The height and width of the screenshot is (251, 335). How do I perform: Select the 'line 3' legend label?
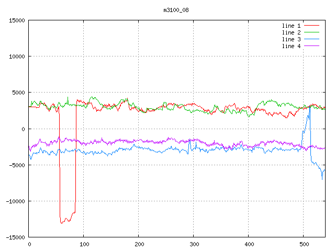[291, 39]
